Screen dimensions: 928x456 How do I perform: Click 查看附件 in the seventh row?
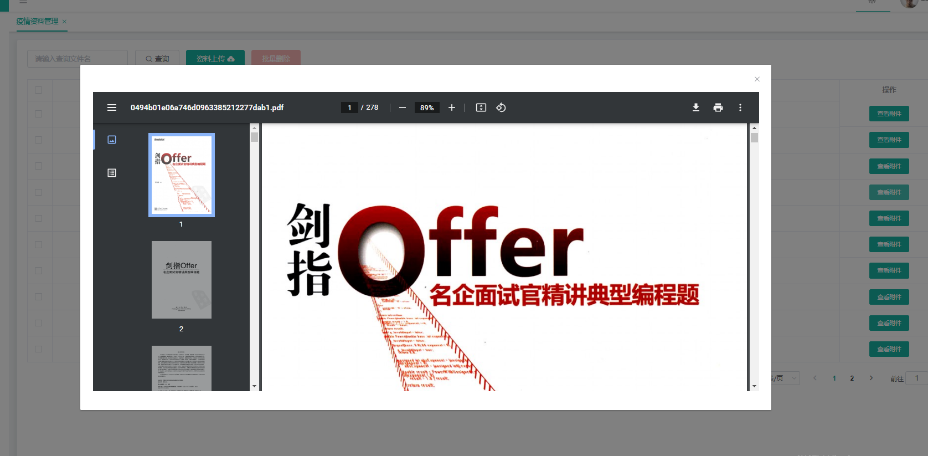point(889,270)
